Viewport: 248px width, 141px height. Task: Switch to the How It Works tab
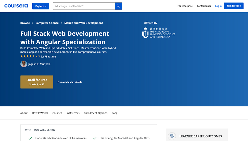point(40,113)
